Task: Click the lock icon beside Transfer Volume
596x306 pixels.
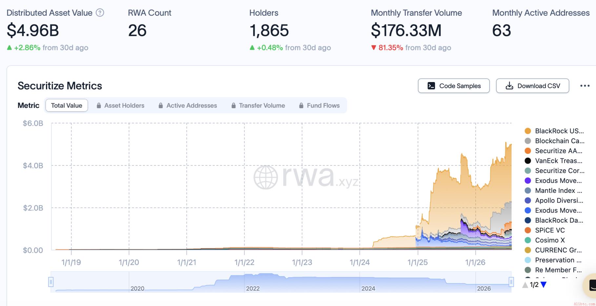Action: [233, 106]
